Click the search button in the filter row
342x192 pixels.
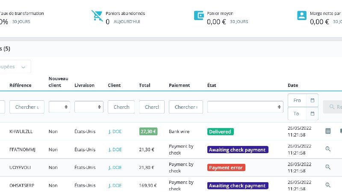(333, 107)
